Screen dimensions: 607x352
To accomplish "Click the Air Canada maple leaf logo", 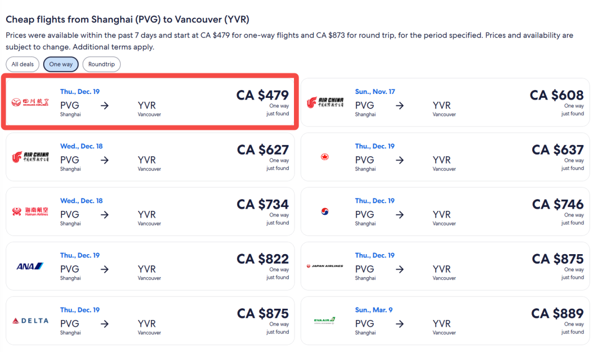I will pos(325,157).
